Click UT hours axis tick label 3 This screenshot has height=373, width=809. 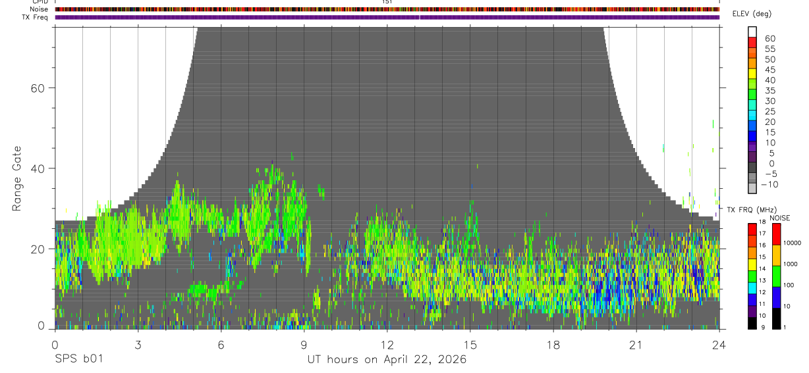[x=138, y=344]
